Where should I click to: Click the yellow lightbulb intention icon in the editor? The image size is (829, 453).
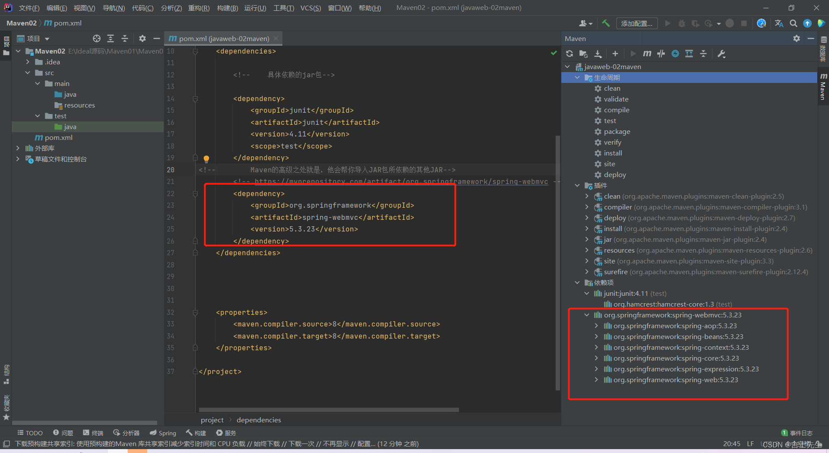click(206, 158)
